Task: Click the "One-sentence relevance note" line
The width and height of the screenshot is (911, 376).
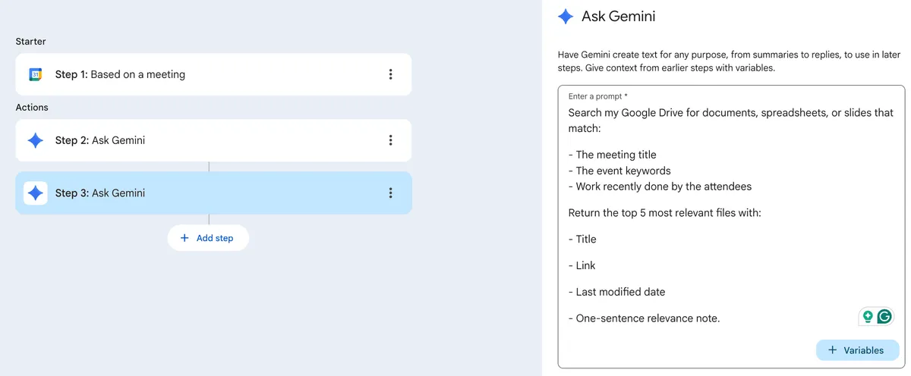Action: click(x=644, y=318)
